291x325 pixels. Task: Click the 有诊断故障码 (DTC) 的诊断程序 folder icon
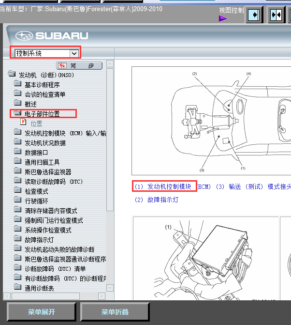18,278
